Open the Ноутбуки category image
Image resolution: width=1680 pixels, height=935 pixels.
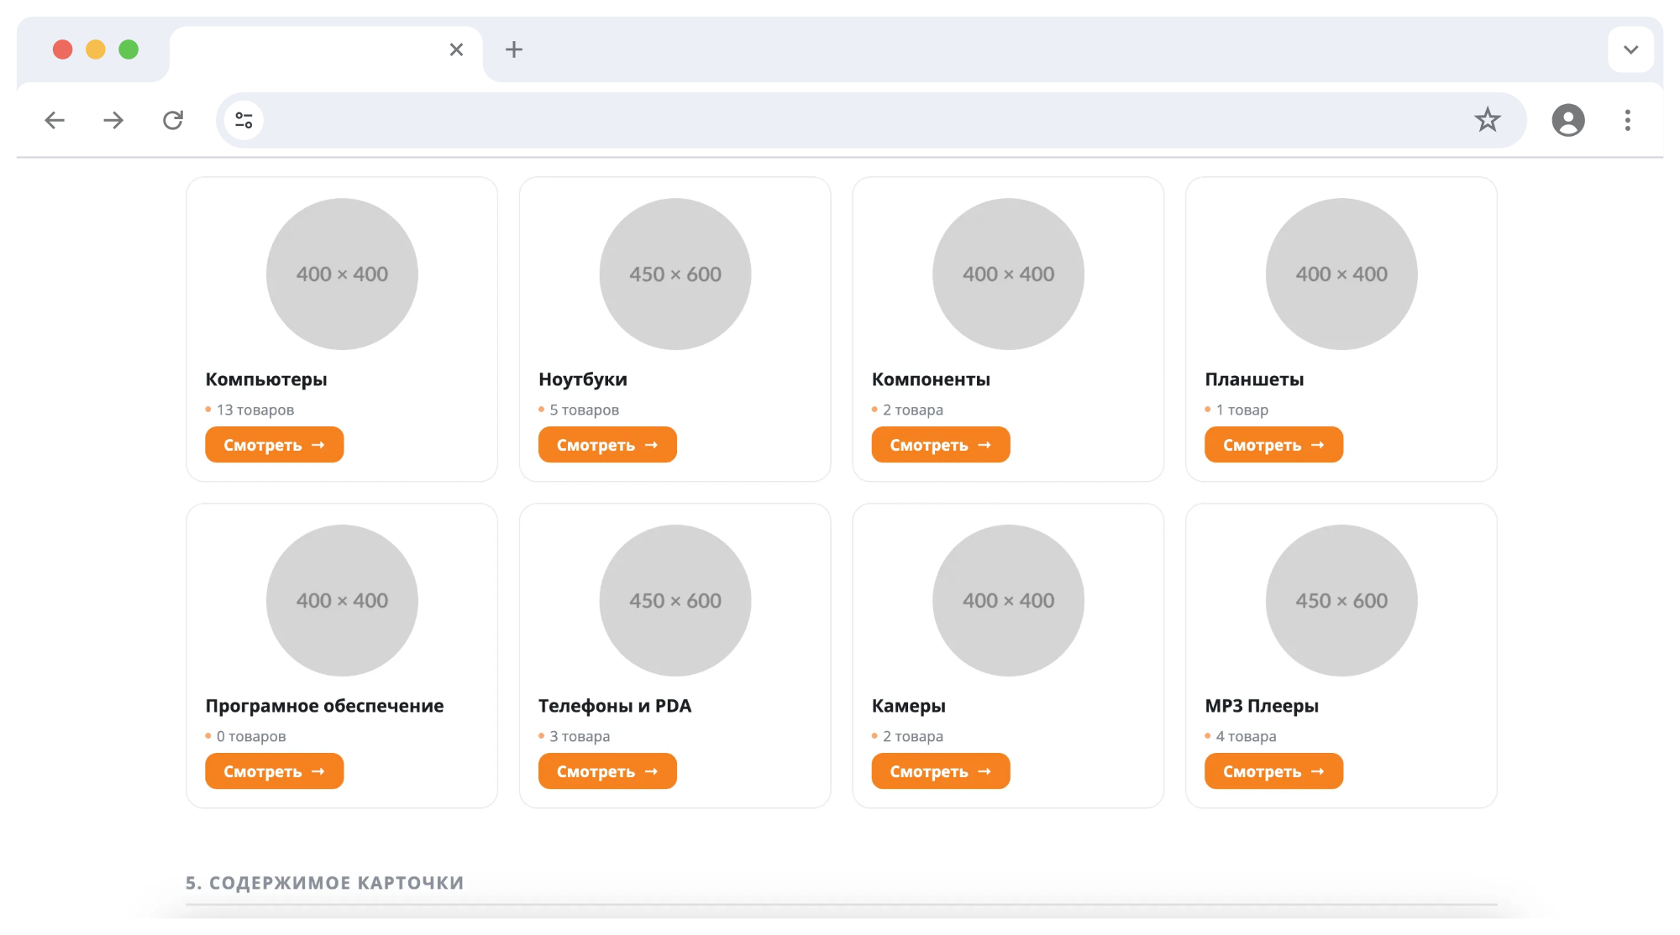coord(675,274)
